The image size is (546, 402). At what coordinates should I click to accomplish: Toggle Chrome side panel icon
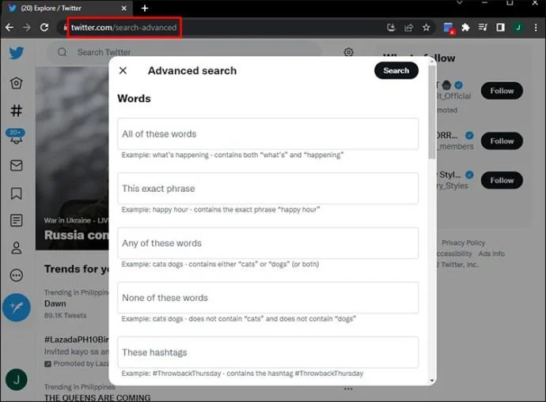tap(500, 28)
